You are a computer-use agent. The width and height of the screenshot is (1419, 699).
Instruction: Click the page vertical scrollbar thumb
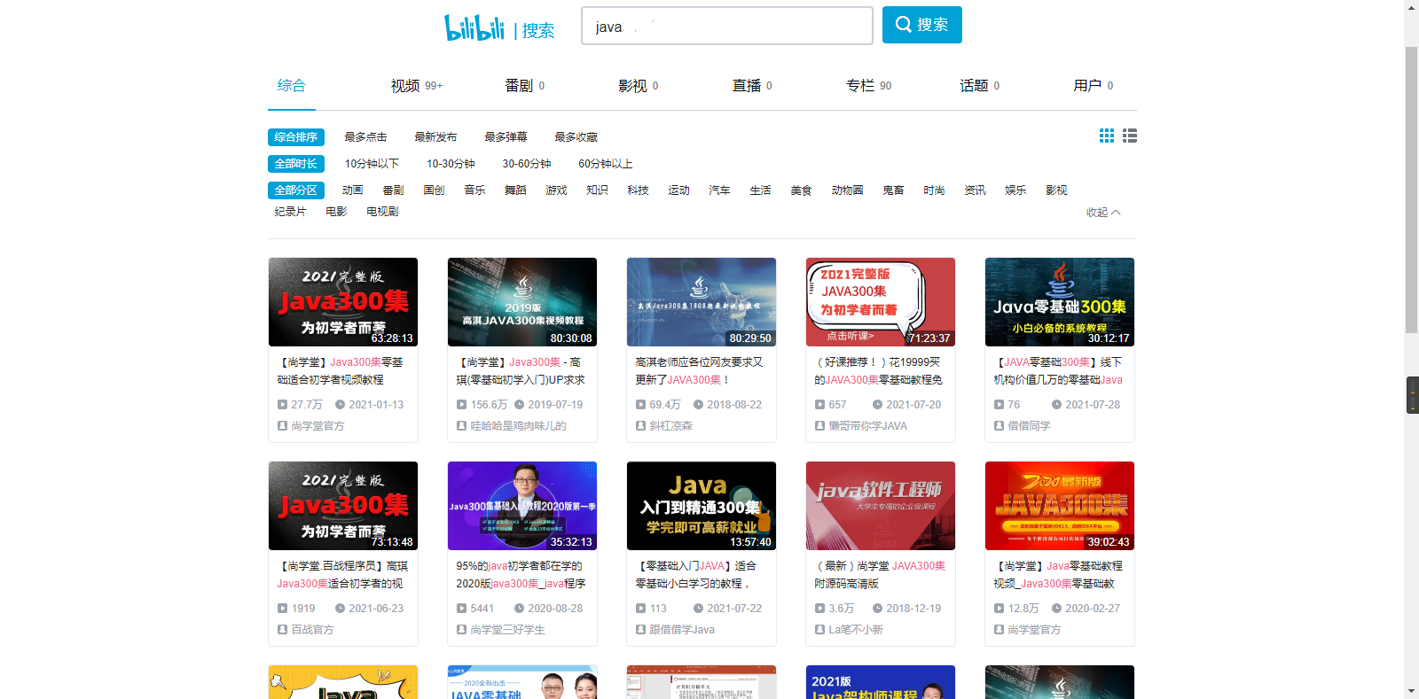click(1411, 190)
